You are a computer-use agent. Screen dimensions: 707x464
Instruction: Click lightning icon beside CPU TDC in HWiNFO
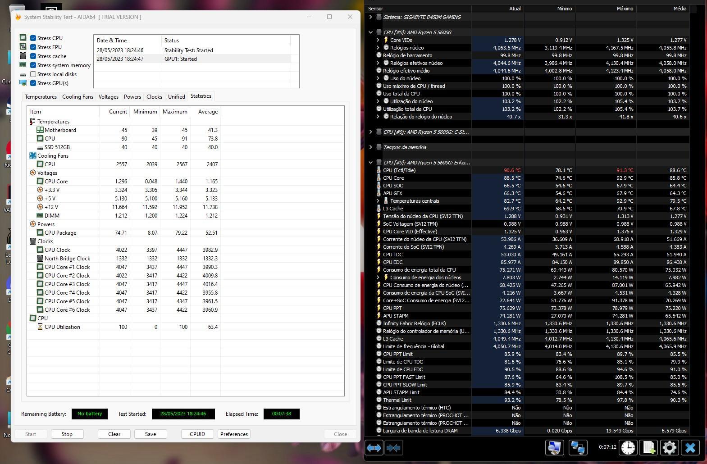point(379,255)
